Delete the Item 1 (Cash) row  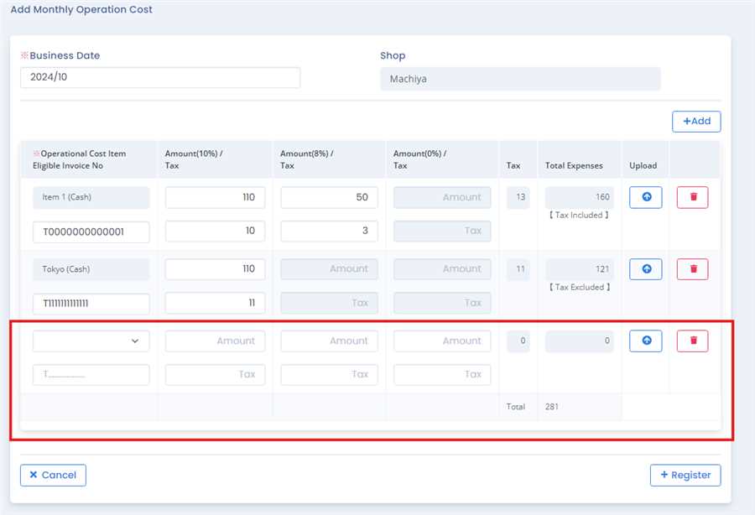coord(693,197)
